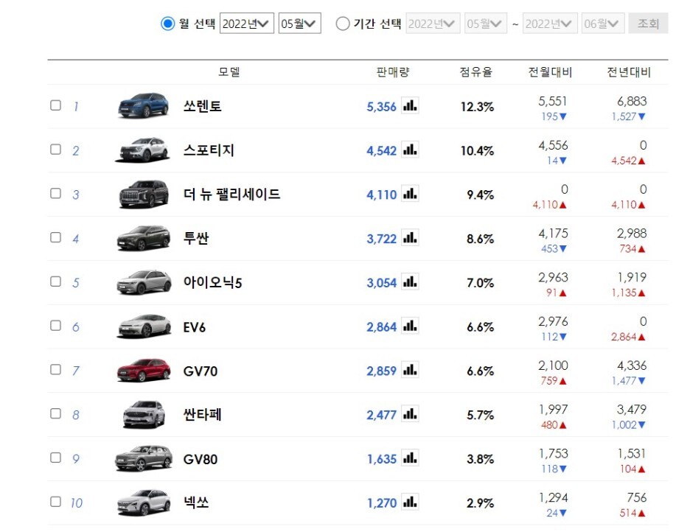Open the 투싼 model link
The width and height of the screenshot is (690, 532).
[196, 238]
